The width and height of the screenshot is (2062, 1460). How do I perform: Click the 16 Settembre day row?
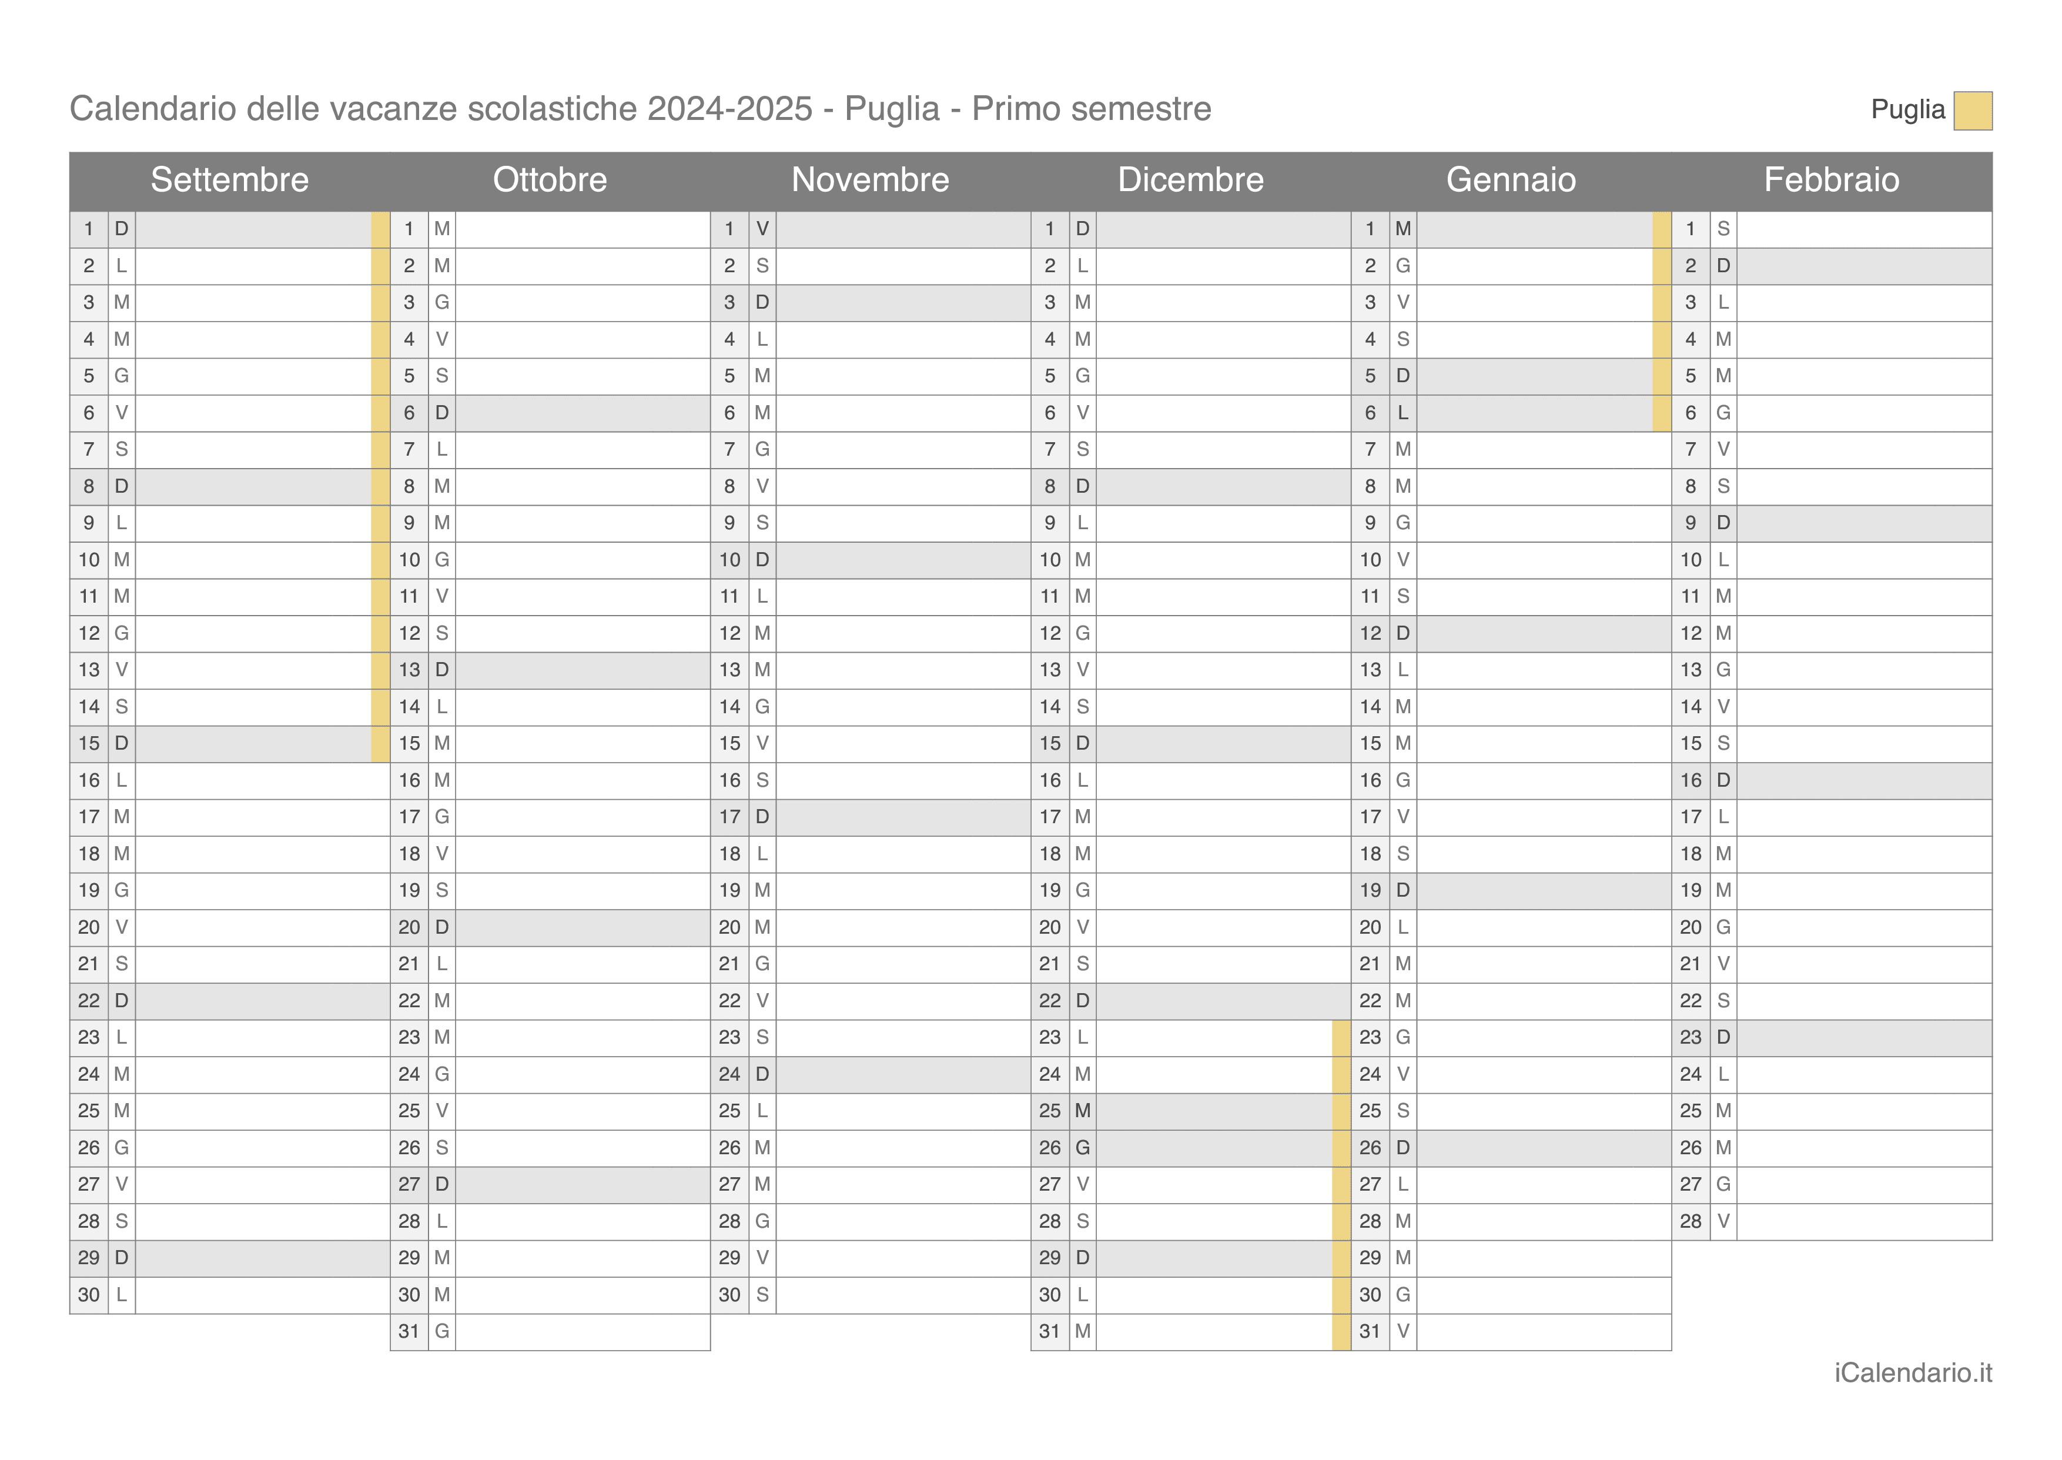tap(230, 780)
